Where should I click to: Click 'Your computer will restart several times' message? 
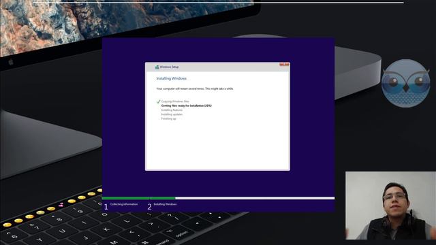[195, 88]
